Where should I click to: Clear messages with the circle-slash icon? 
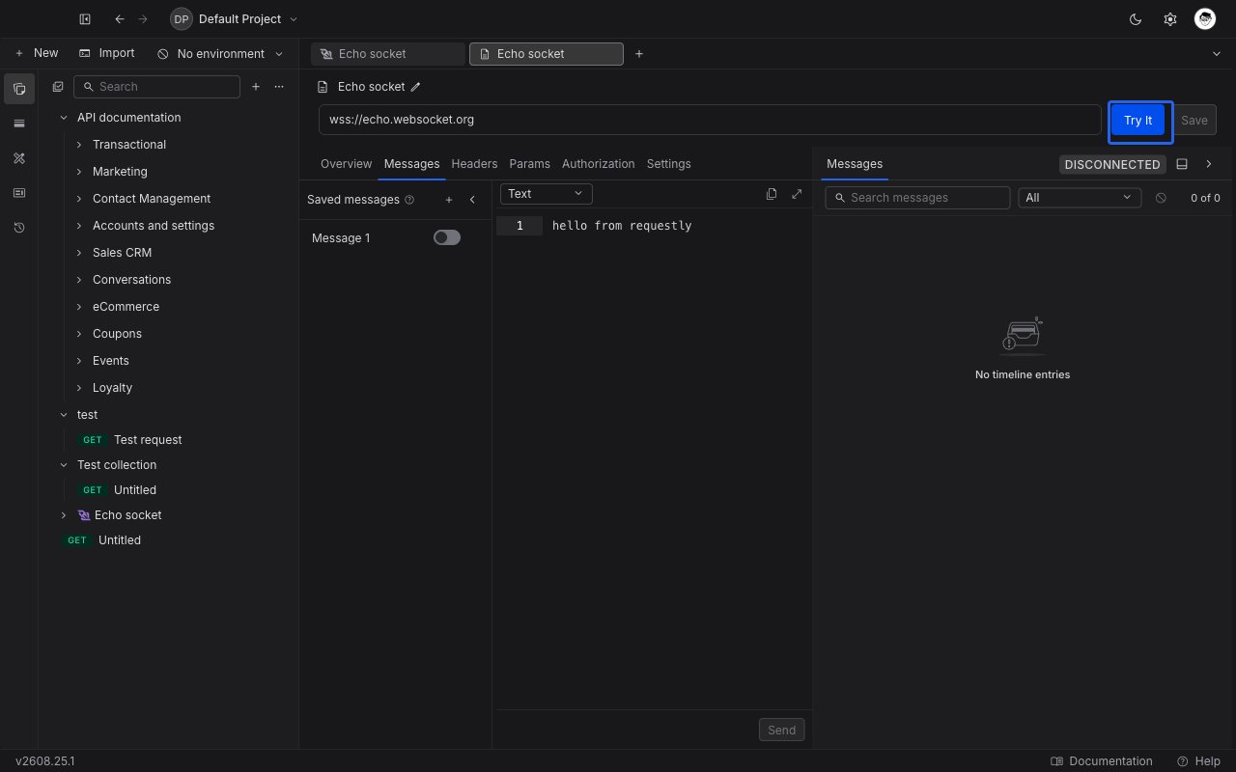tap(1161, 198)
